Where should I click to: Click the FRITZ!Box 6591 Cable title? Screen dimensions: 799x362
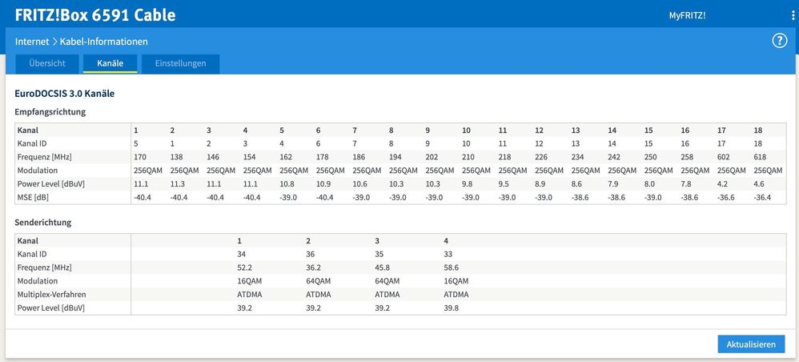click(95, 14)
